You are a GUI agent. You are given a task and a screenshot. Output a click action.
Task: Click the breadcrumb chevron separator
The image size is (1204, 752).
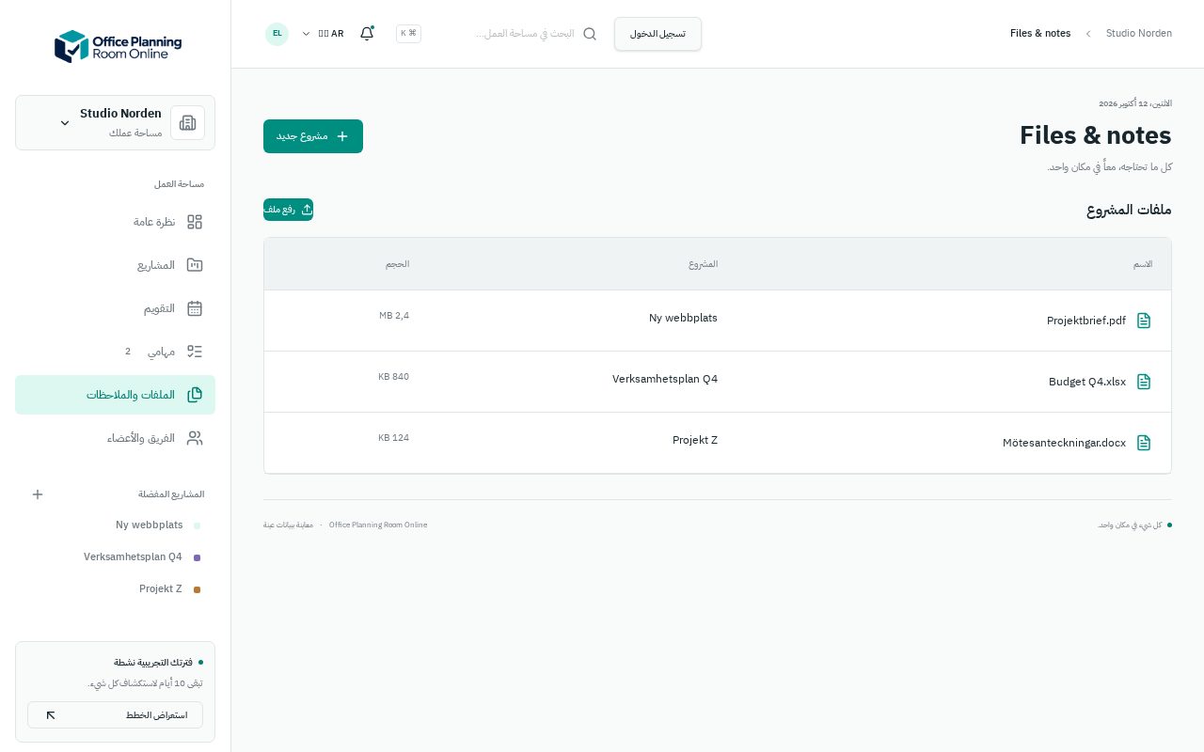[x=1088, y=34]
